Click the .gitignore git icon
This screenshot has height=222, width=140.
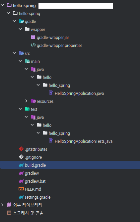(x=21, y=157)
